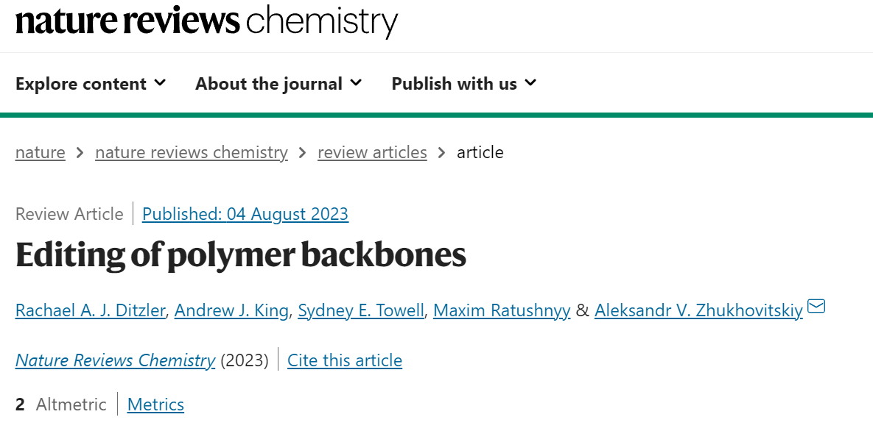Click Cite this article link
This screenshot has width=873, height=431.
coord(345,360)
